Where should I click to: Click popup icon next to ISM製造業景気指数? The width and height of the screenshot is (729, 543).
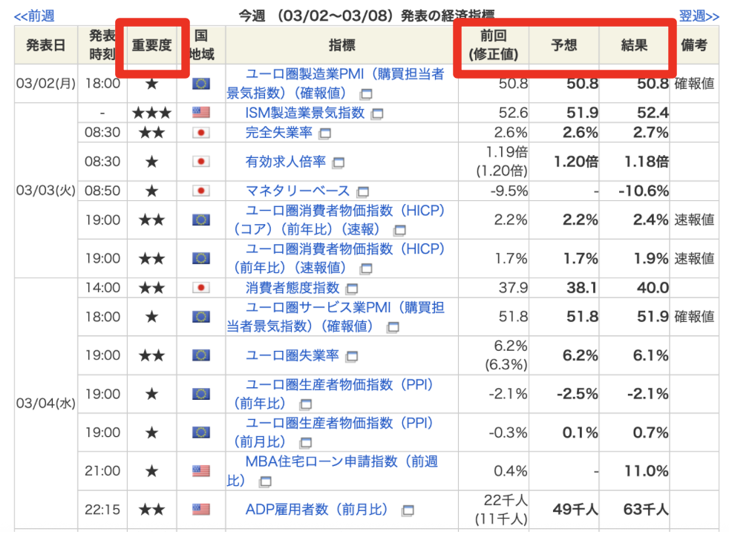click(x=377, y=113)
